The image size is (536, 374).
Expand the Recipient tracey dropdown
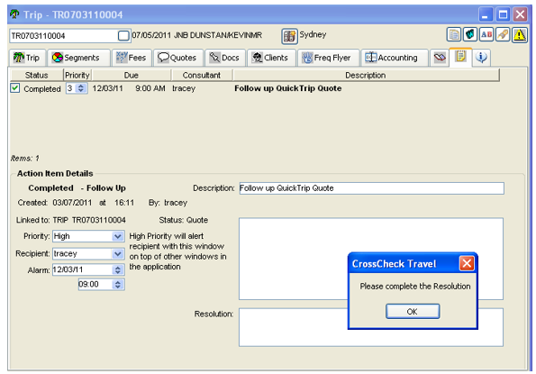118,253
